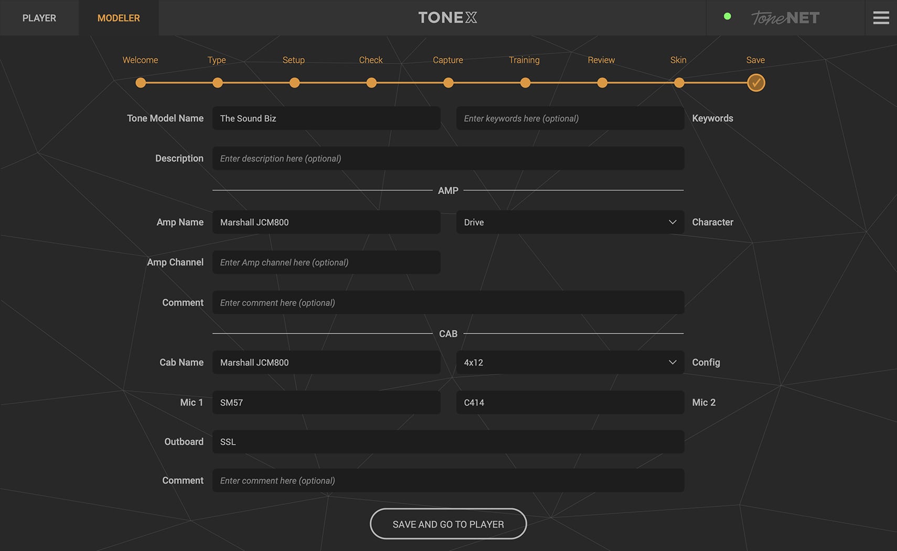Switch to the PLAYER tab

click(x=39, y=17)
